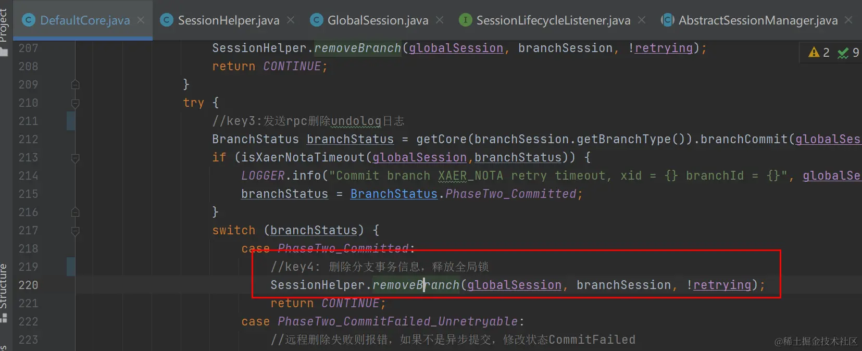The image size is (862, 351).
Task: Click line number 220 in the gutter
Action: click(x=29, y=285)
